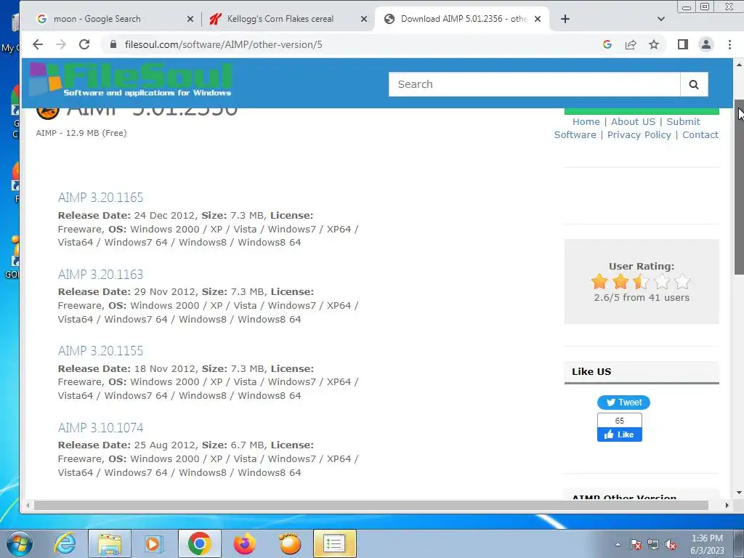Click the share page icon
Viewport: 744px width, 558px height.
(x=631, y=44)
